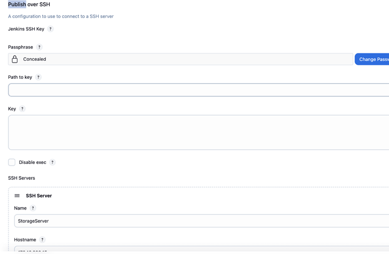Show help for the Key field
The image size is (389, 254).
tap(23, 109)
